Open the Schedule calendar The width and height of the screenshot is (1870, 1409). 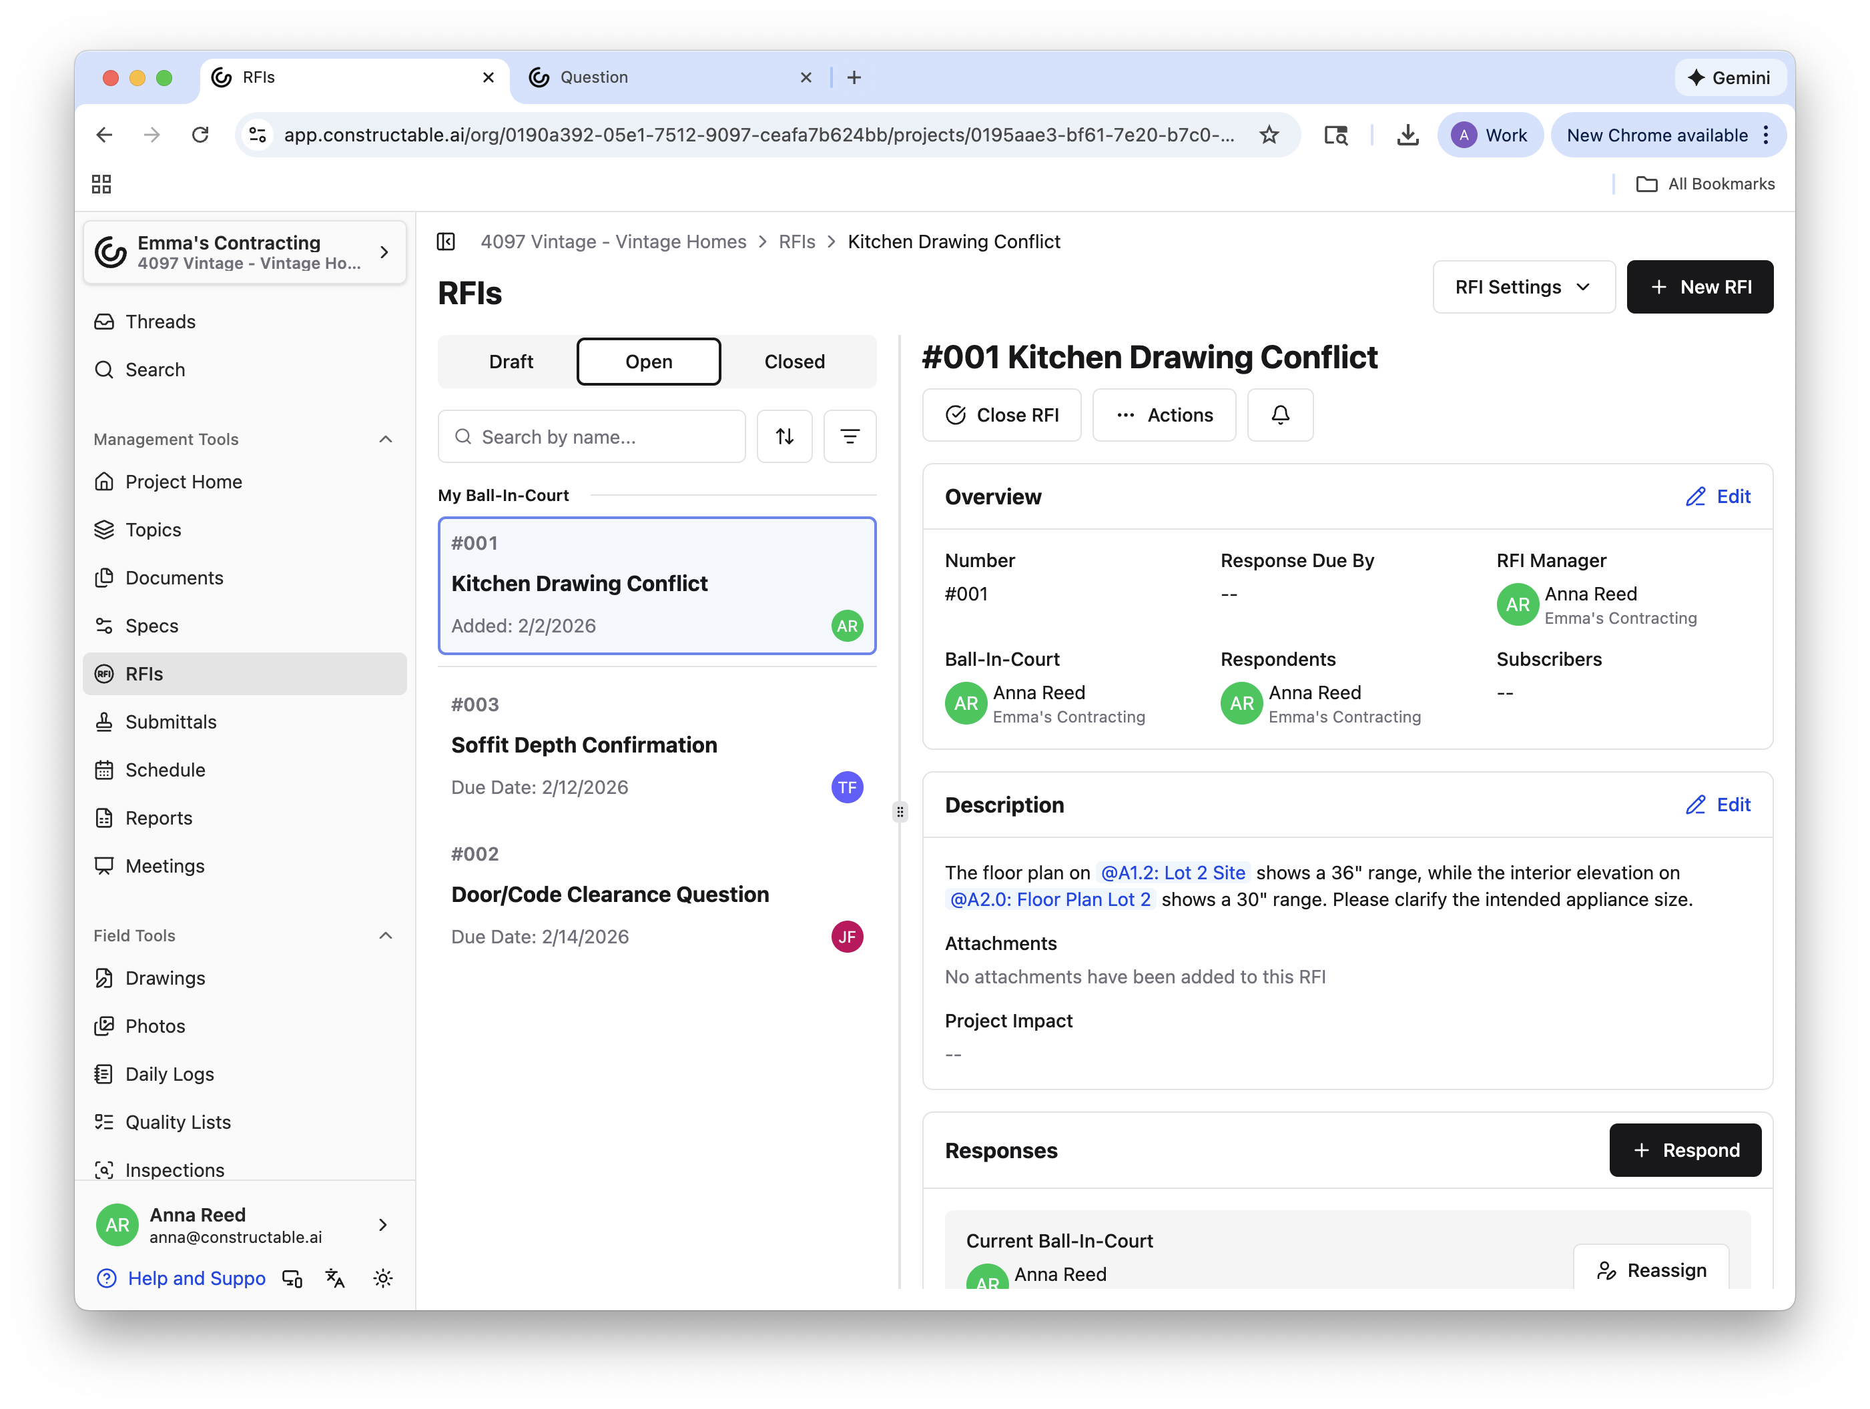(x=244, y=770)
